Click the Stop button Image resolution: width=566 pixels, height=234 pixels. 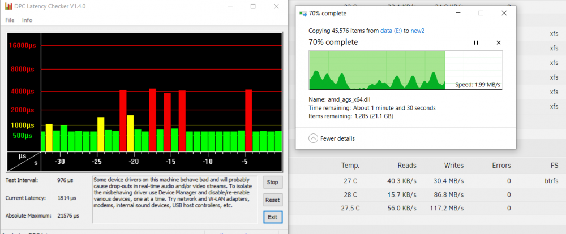[273, 183]
